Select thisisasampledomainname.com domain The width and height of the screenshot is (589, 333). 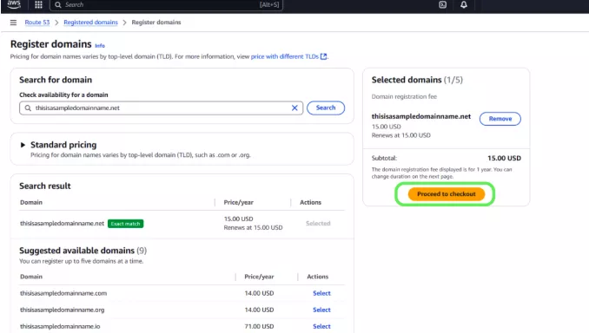click(x=321, y=293)
